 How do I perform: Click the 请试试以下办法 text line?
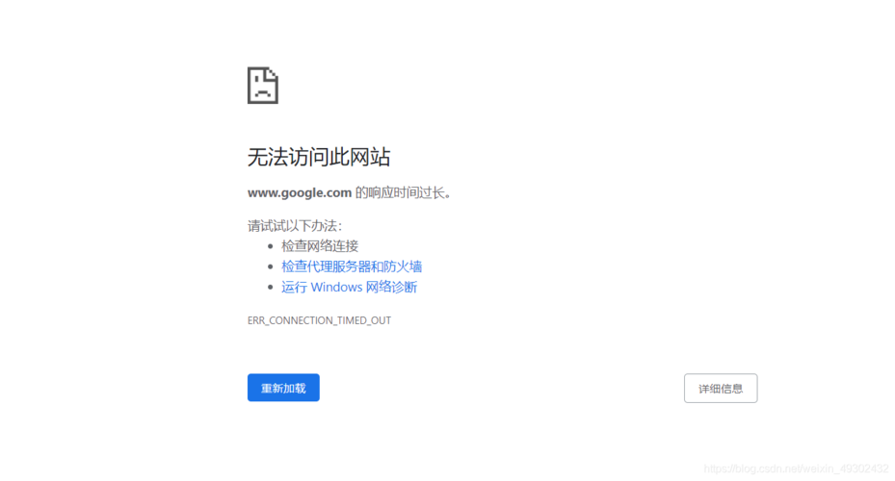tap(295, 226)
